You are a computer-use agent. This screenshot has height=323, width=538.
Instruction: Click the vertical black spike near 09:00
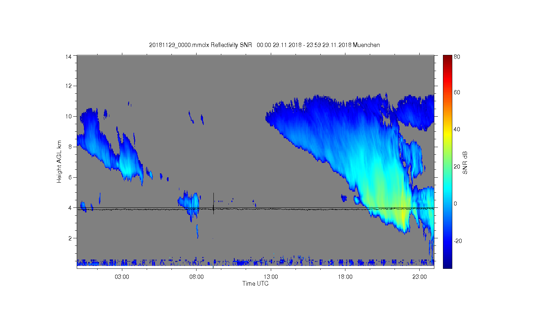coord(213,203)
